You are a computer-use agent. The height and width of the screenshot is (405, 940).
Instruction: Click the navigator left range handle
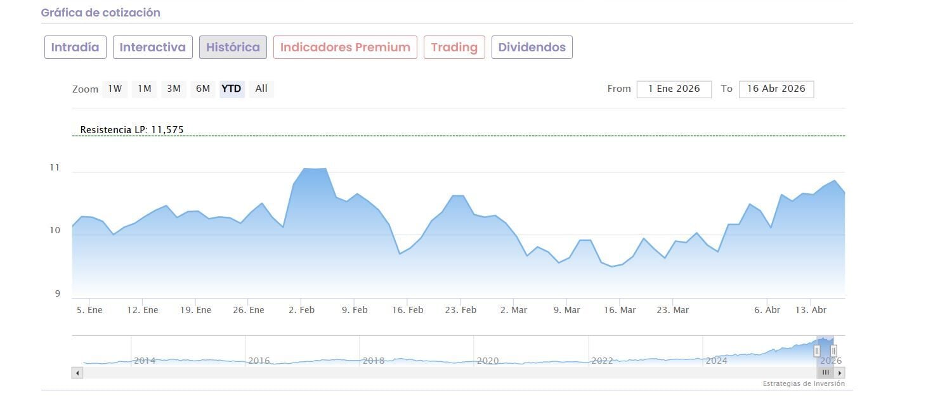817,350
